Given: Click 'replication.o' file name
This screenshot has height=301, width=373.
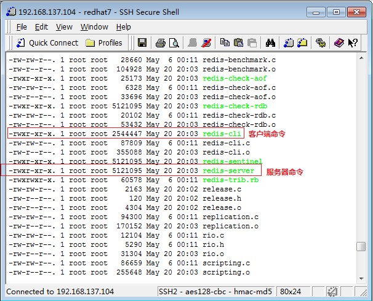Looking at the screenshot, I should pos(230,226).
